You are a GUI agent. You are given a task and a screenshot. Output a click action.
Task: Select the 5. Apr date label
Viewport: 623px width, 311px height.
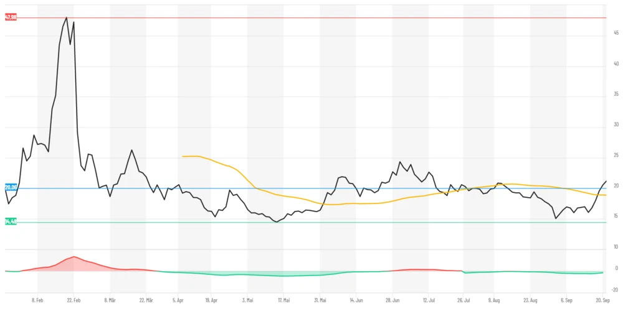point(178,299)
